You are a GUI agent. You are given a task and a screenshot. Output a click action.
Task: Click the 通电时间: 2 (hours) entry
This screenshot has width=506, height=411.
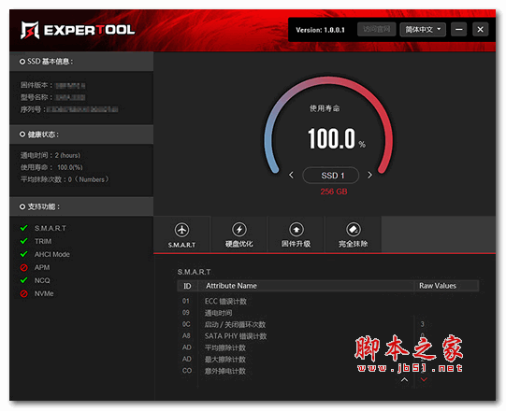click(51, 155)
